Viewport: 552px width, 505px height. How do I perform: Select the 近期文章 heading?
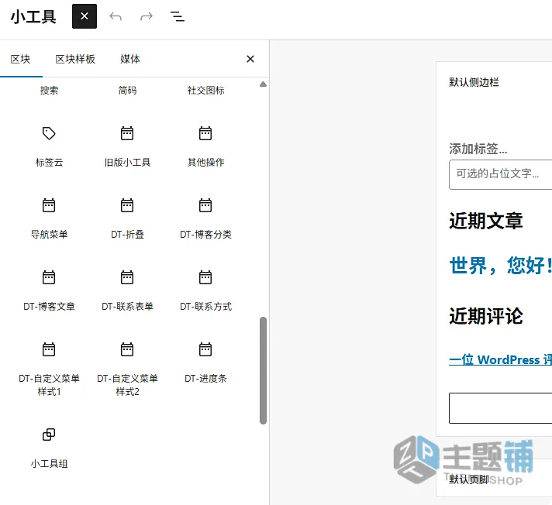coord(486,221)
